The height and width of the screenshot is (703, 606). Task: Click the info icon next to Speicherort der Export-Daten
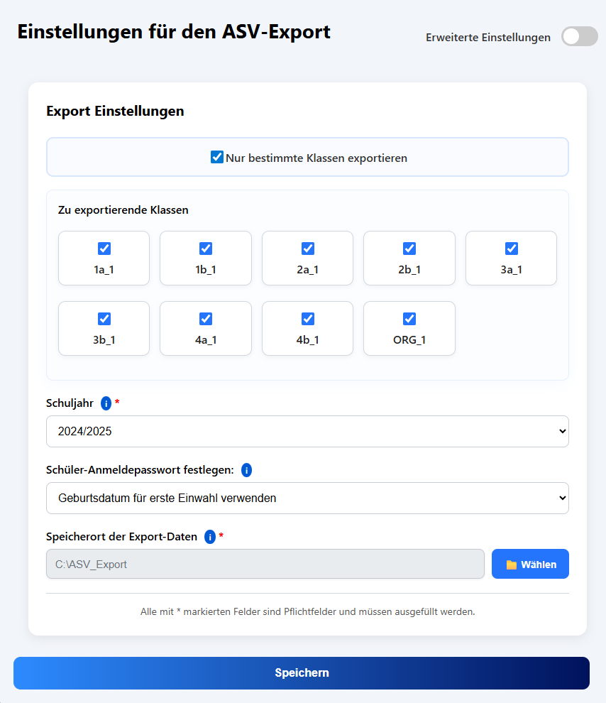[210, 536]
